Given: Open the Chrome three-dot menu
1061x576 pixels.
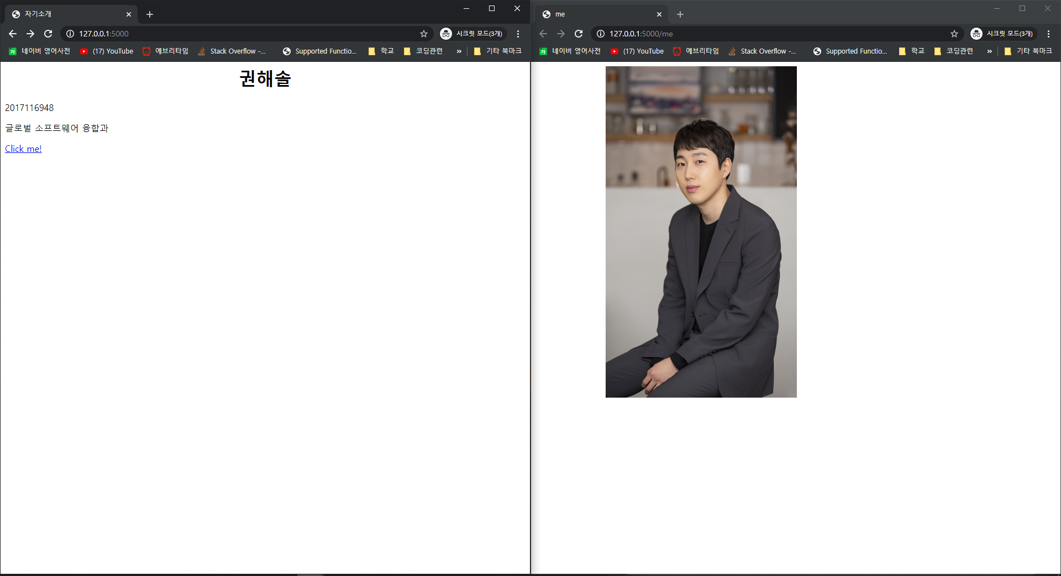Looking at the screenshot, I should [x=518, y=34].
